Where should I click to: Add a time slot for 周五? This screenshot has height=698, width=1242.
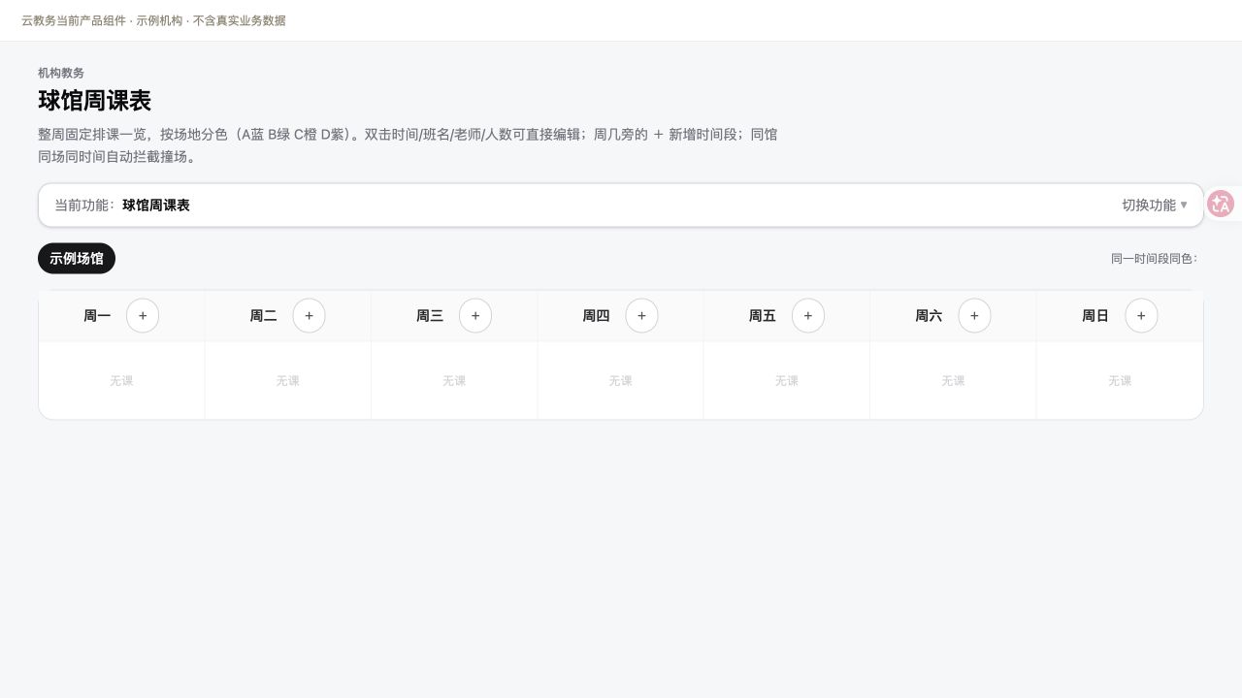(x=808, y=316)
